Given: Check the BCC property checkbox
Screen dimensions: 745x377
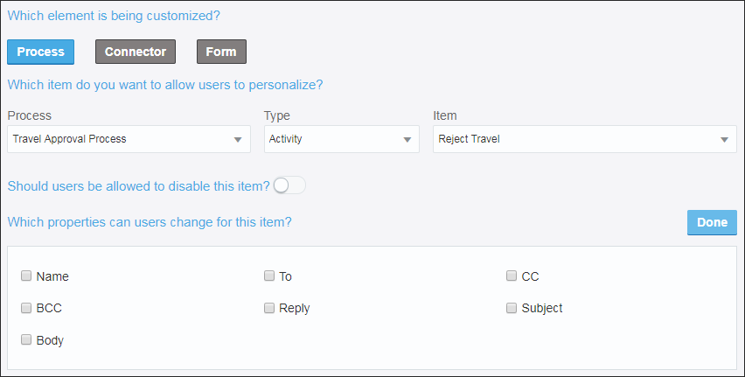Looking at the screenshot, I should coord(26,308).
